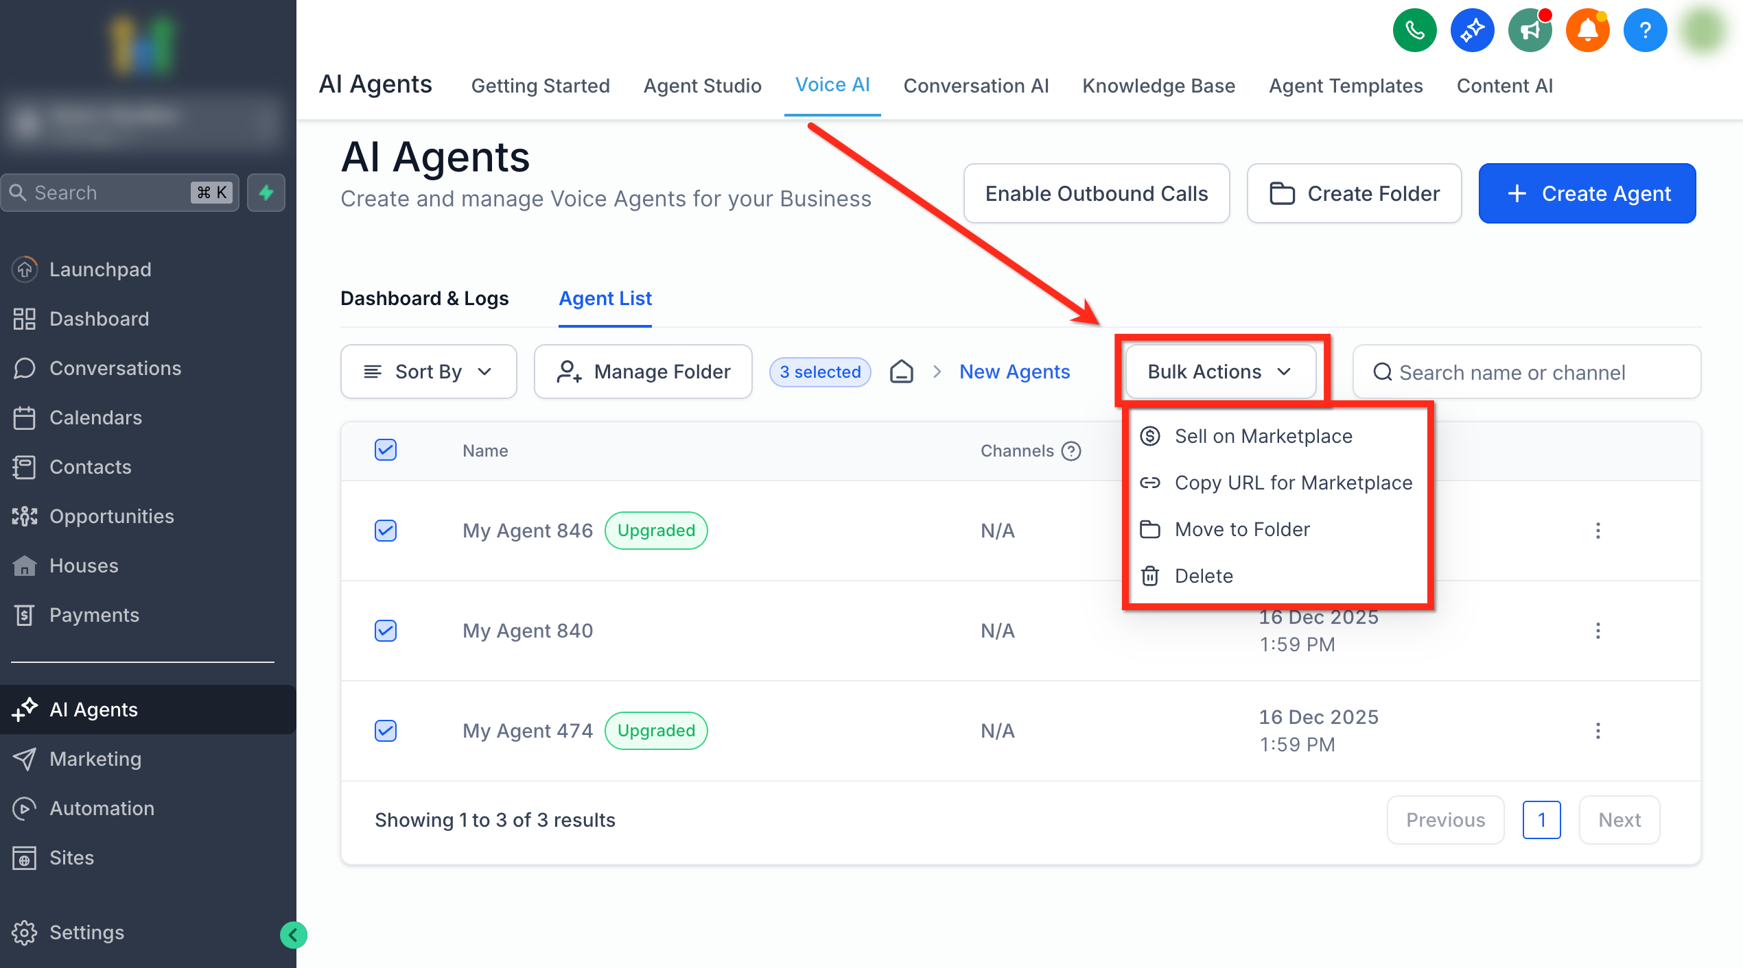Screen dimensions: 1743x968
Task: Click the megaphone announcements icon
Action: click(1530, 30)
